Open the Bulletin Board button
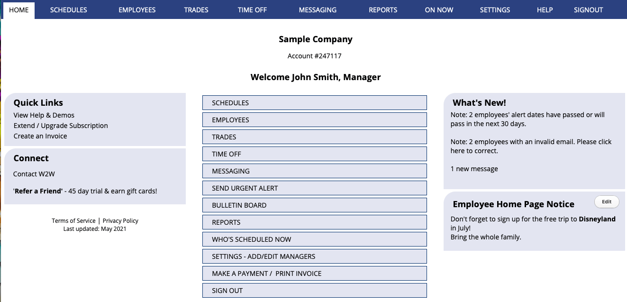Image resolution: width=627 pixels, height=302 pixels. pos(314,205)
